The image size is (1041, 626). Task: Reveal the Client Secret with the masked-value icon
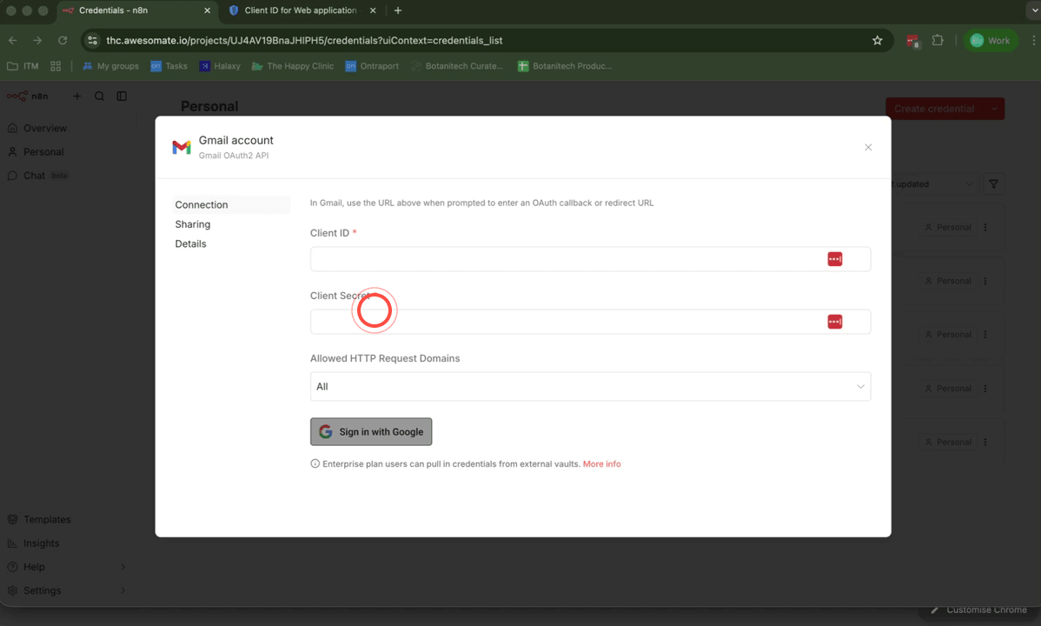pos(834,321)
